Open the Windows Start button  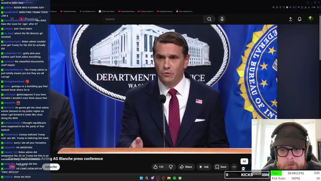141,178
